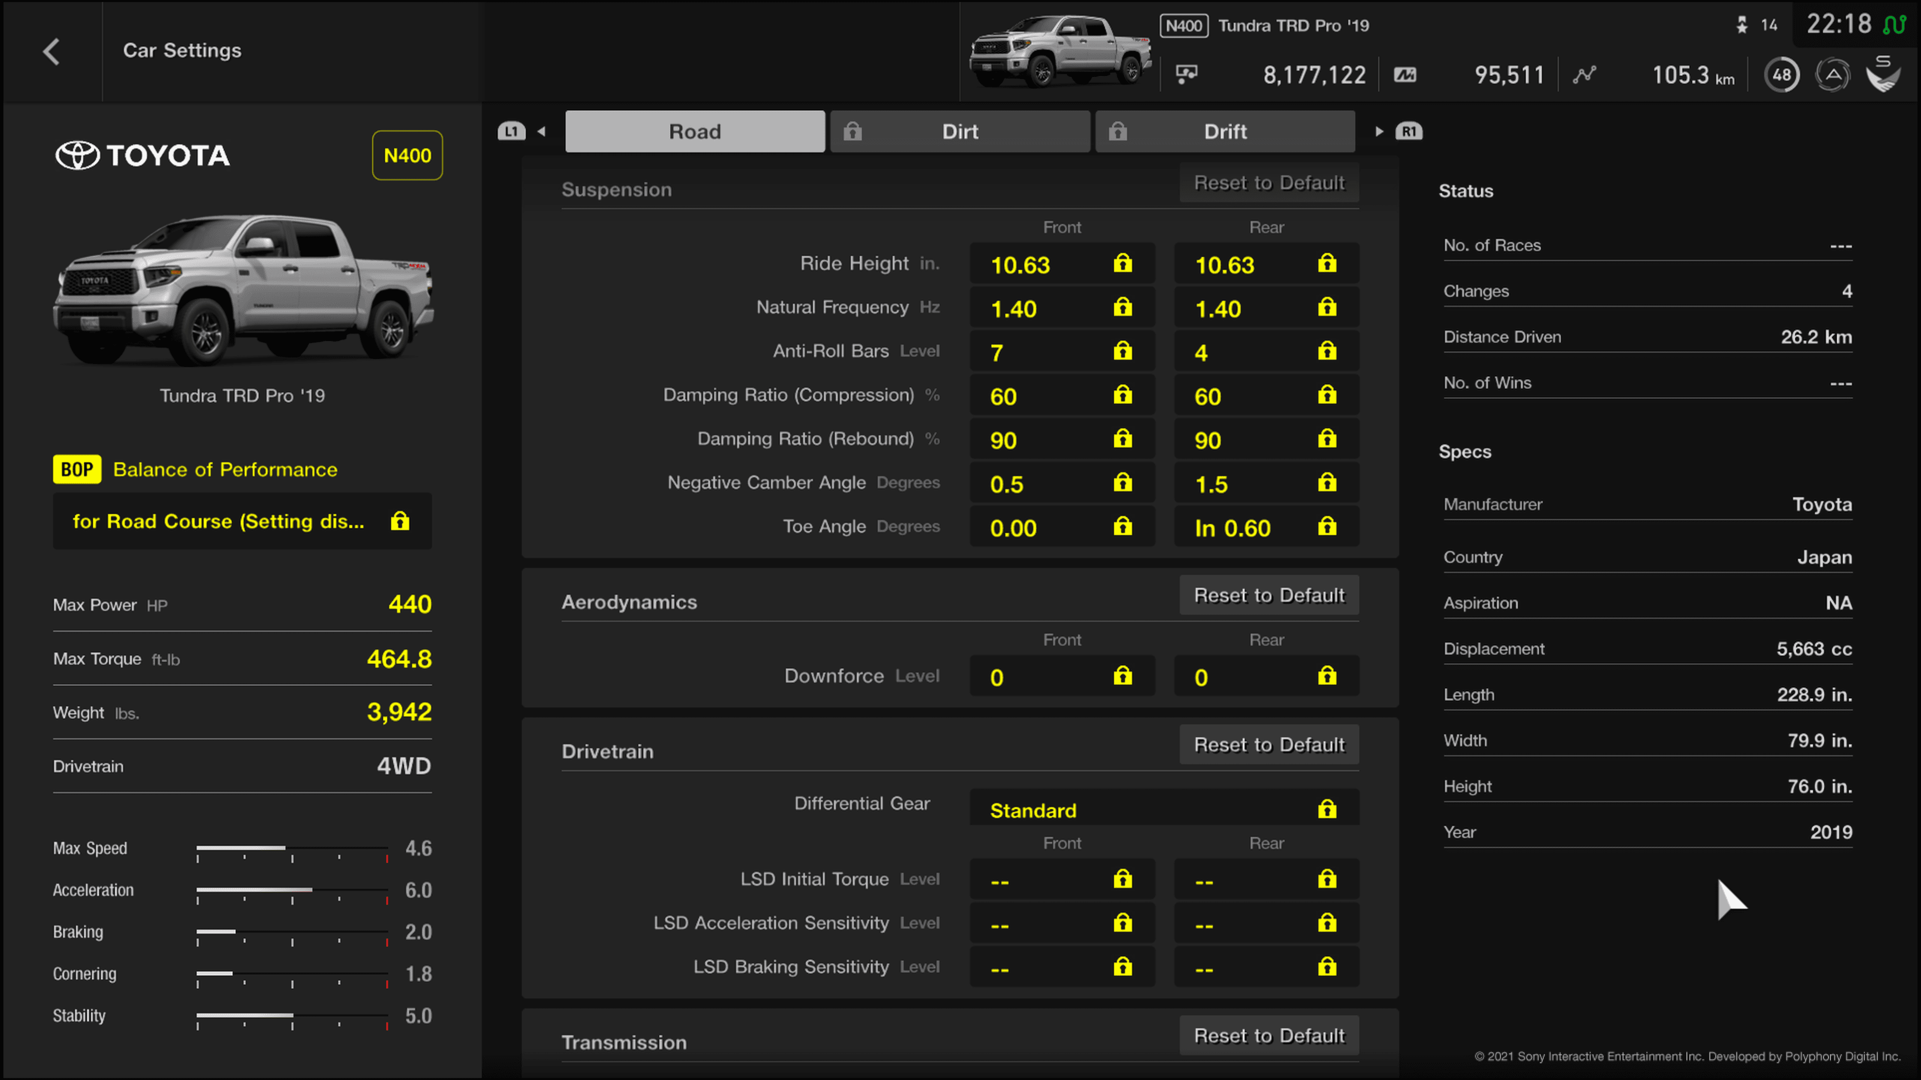Viewport: 1921px width, 1080px height.
Task: Click the collector level 48 badge
Action: tap(1781, 74)
